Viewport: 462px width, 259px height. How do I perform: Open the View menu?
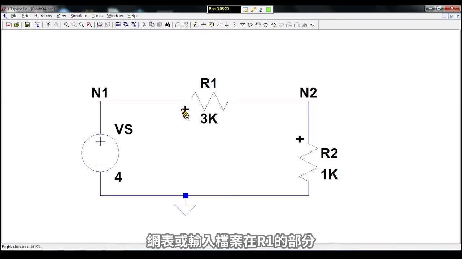pyautogui.click(x=61, y=16)
